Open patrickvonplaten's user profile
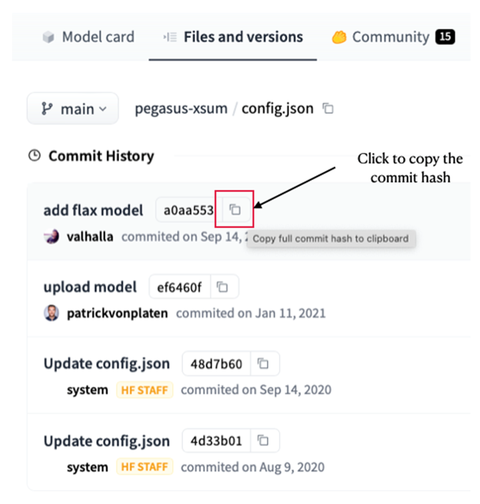 pyautogui.click(x=117, y=313)
